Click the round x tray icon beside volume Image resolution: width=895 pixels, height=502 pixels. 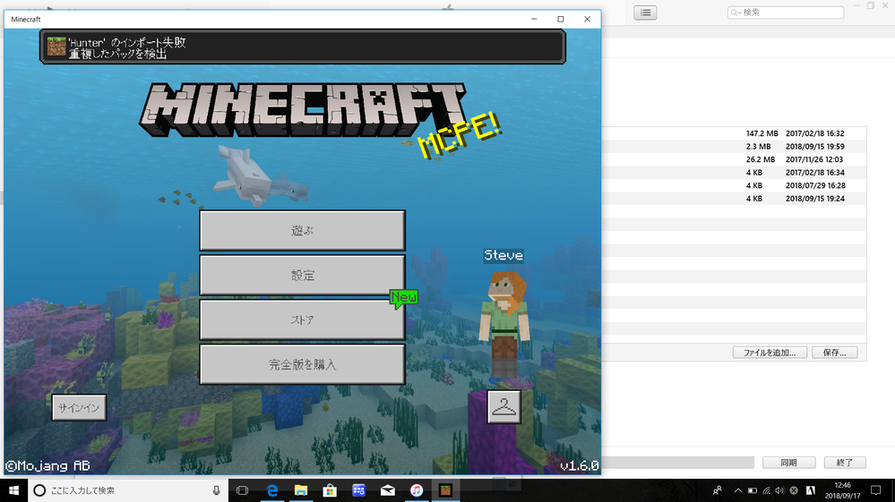click(794, 490)
